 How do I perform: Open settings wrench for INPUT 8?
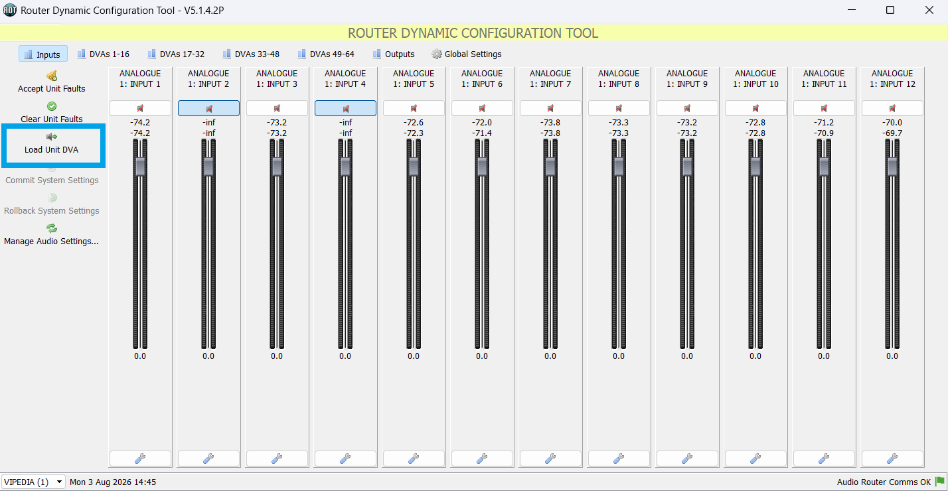pyautogui.click(x=619, y=458)
